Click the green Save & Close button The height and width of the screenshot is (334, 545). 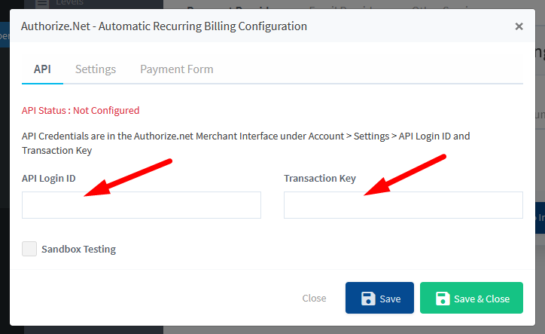click(471, 298)
